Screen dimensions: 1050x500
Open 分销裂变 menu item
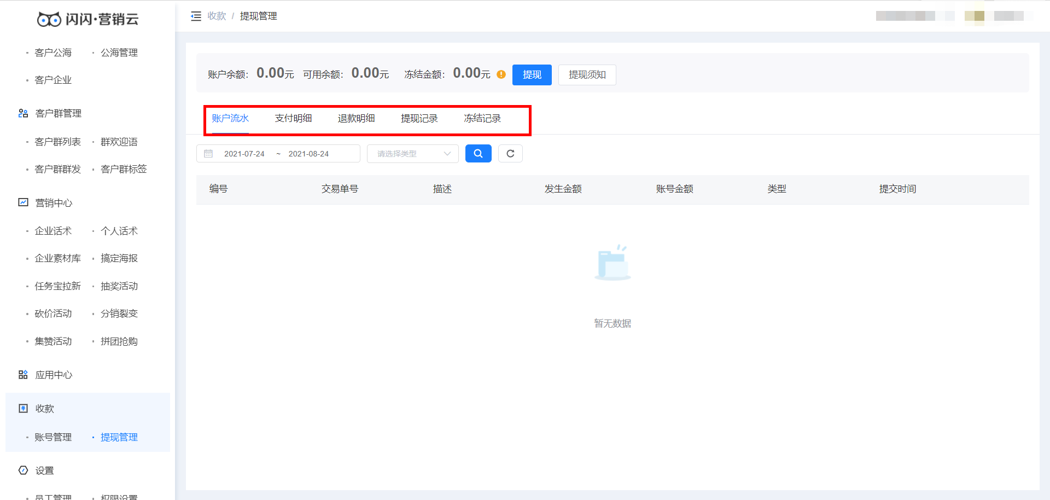(119, 313)
